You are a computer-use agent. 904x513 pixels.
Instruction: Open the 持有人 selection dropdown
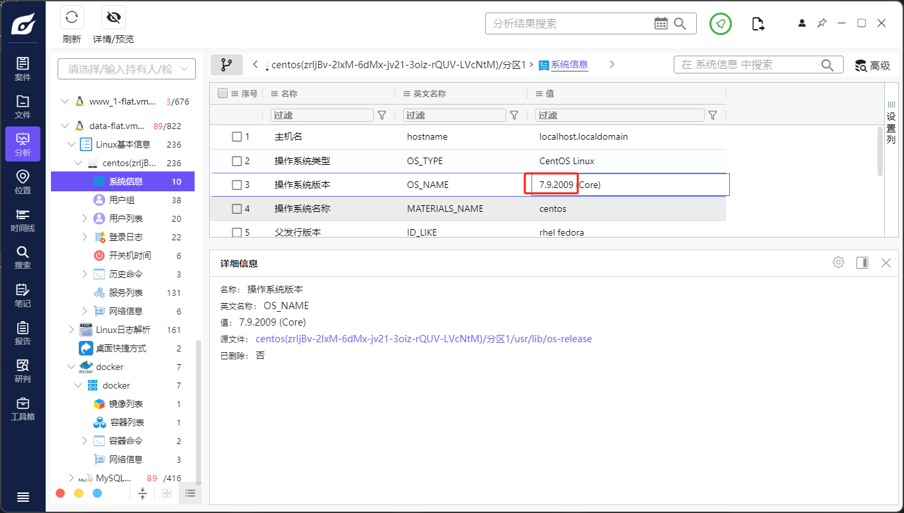point(126,69)
